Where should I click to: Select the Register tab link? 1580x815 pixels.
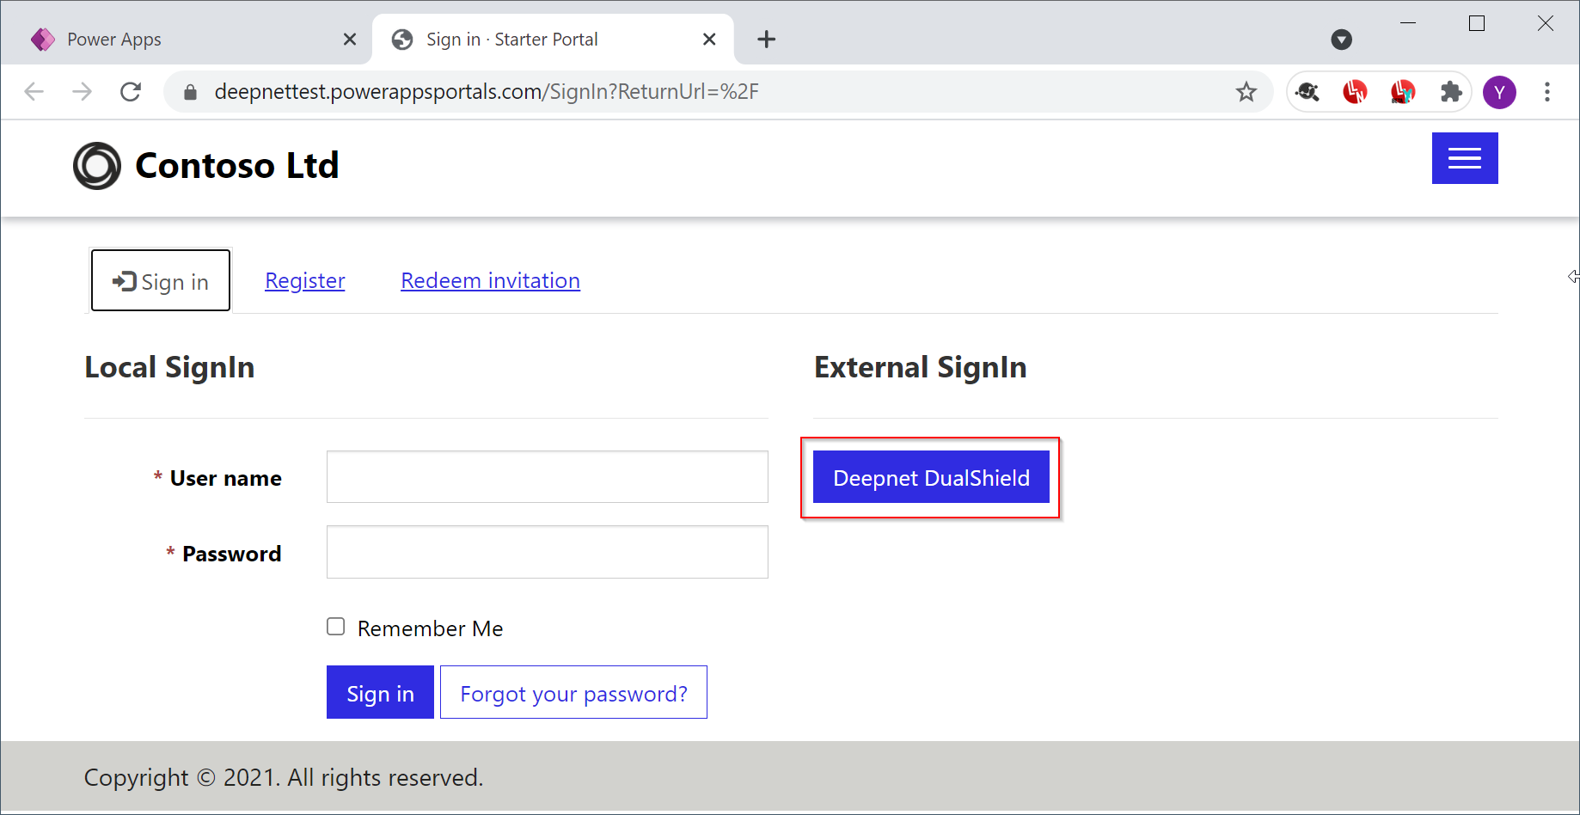305,281
